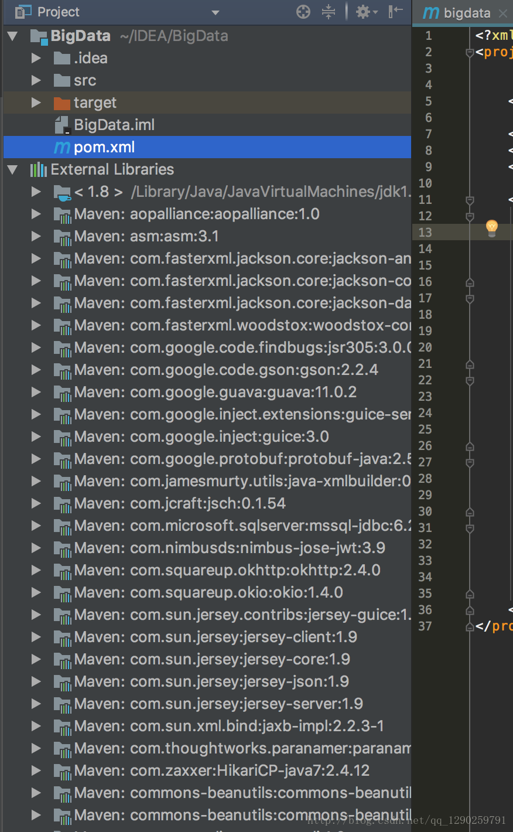The height and width of the screenshot is (832, 513).
Task: Click the collapse all icon in Project toolbar
Action: 329,12
